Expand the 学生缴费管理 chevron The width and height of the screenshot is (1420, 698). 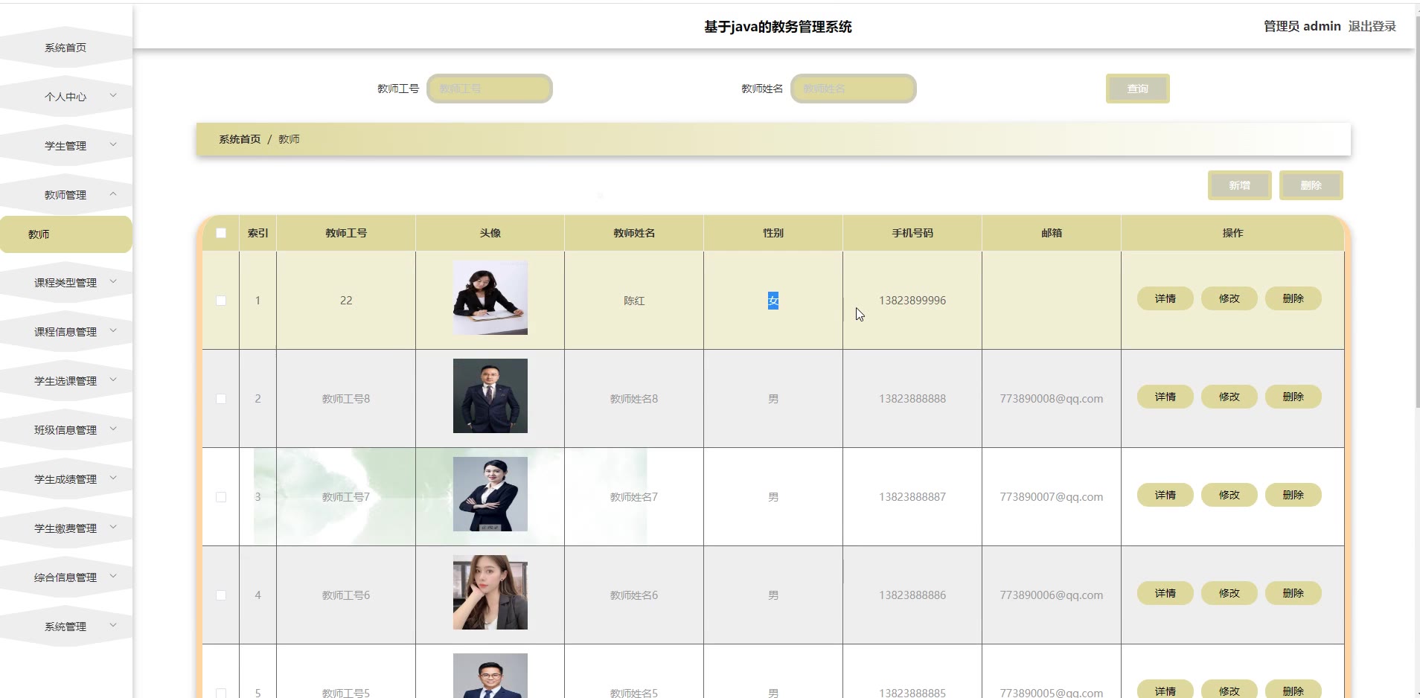[x=113, y=527]
